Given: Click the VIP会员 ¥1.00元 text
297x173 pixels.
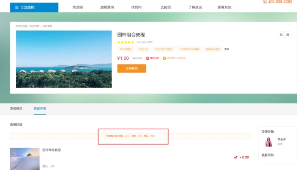Looking at the screenshot, I should 176,58.
